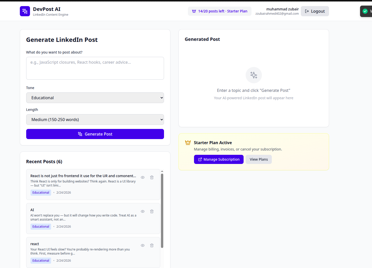The width and height of the screenshot is (372, 268).
Task: Open the eye preview on the "AI" post
Action: point(142,211)
